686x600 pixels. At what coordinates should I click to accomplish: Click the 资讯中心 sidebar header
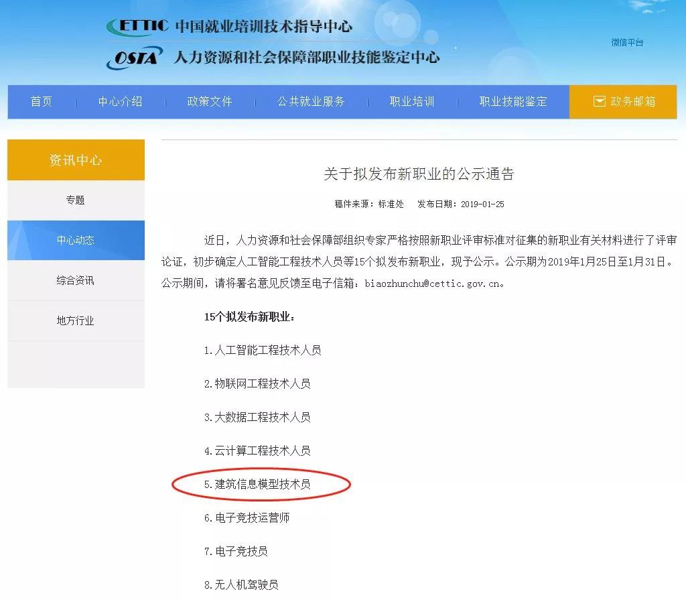coord(76,160)
